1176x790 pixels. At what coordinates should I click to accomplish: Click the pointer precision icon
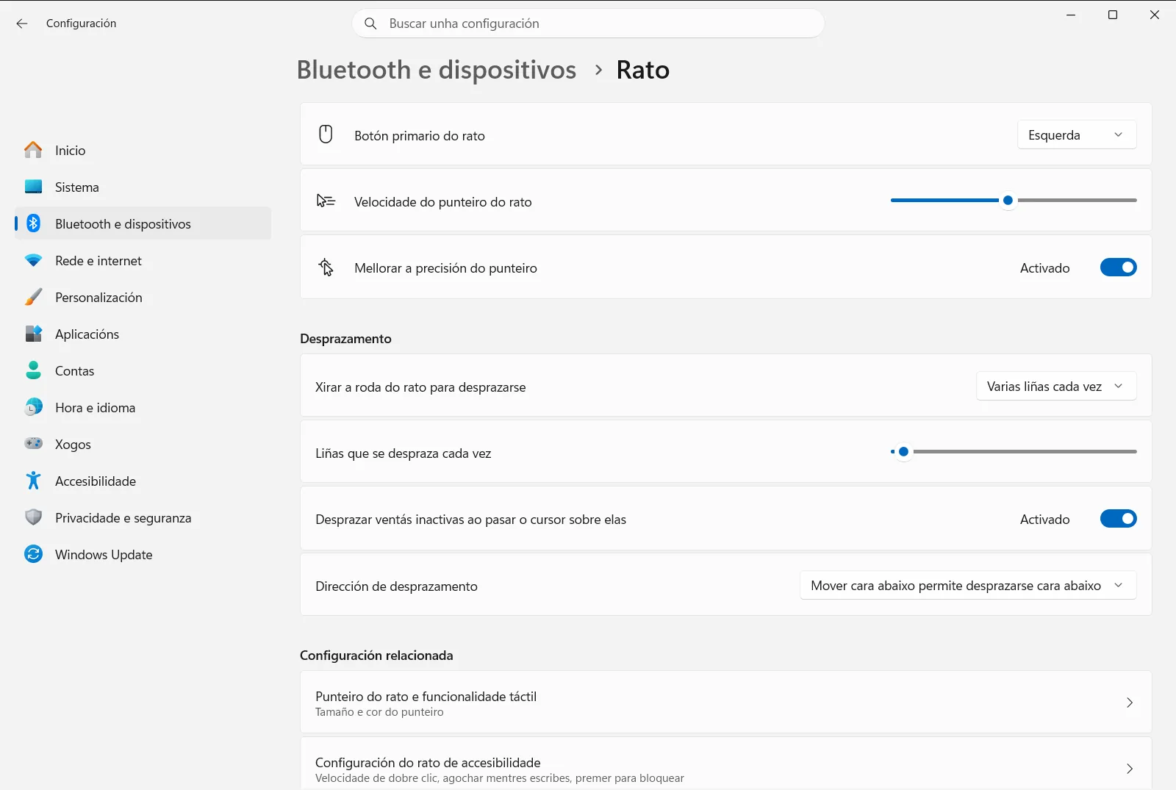click(x=326, y=267)
